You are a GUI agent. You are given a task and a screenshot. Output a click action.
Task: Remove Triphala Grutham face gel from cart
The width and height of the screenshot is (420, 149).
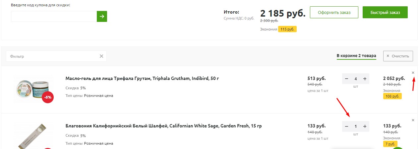(x=413, y=73)
